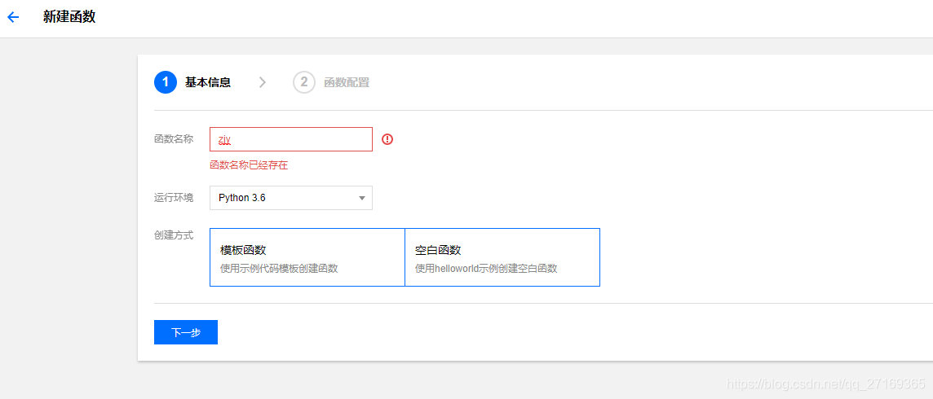Click the 函数名称已经存在 error message
Viewport: 933px width, 399px height.
click(249, 165)
